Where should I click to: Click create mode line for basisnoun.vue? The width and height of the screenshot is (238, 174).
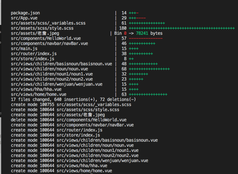pyautogui.click(x=84, y=140)
